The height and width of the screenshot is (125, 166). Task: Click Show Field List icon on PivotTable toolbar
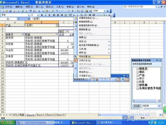coord(127,79)
